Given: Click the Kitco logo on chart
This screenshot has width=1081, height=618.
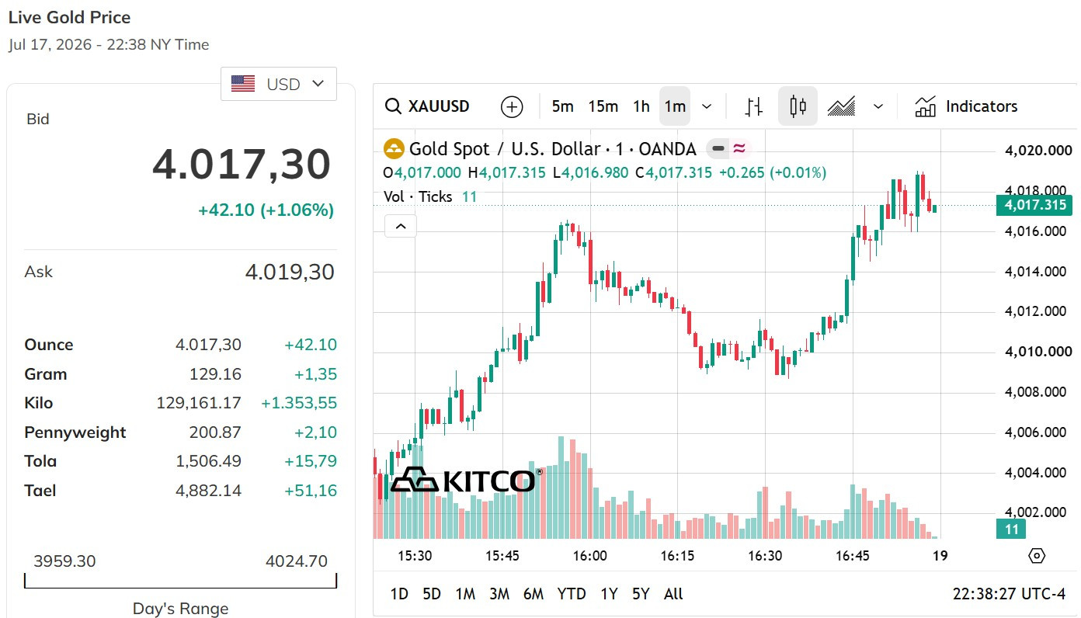Looking at the screenshot, I should click(463, 480).
